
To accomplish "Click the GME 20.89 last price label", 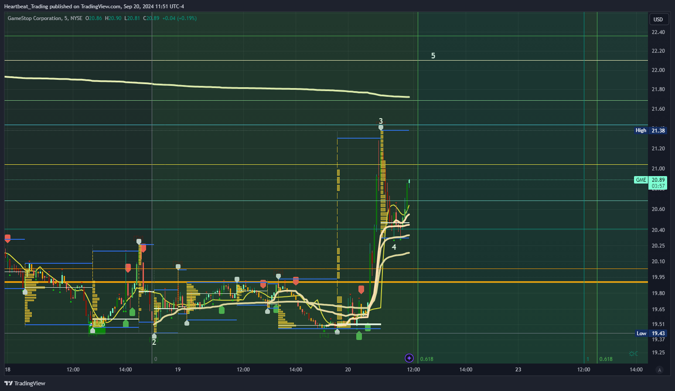I will pyautogui.click(x=650, y=180).
